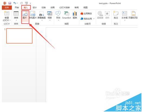142x112 pixels.
Task: Click the 屏幕截图 Screenshot icon
Action: (x=41, y=14)
